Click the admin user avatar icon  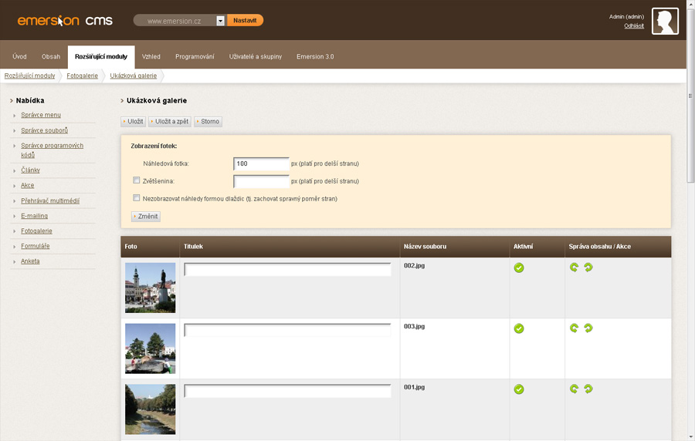pos(665,21)
